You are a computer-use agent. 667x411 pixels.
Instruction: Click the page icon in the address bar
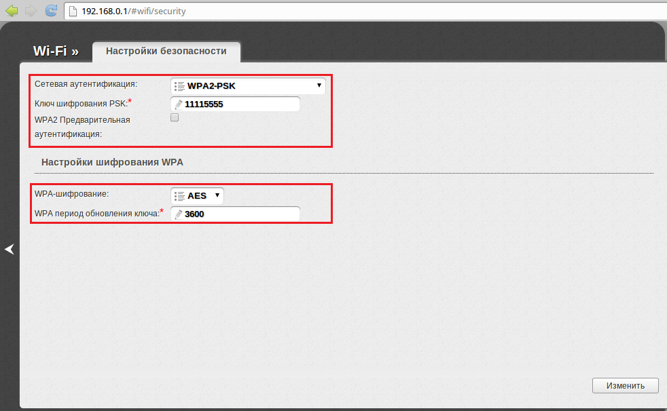click(73, 11)
